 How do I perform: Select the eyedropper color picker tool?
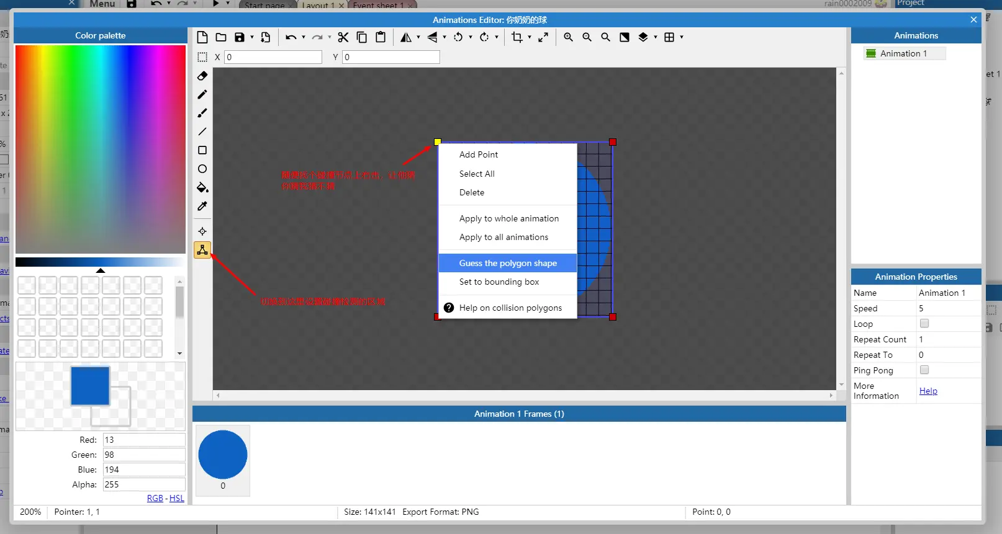click(x=202, y=206)
